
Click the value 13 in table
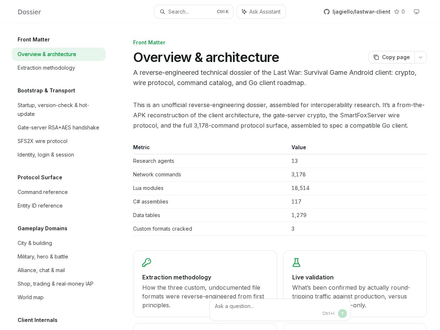coord(294,161)
